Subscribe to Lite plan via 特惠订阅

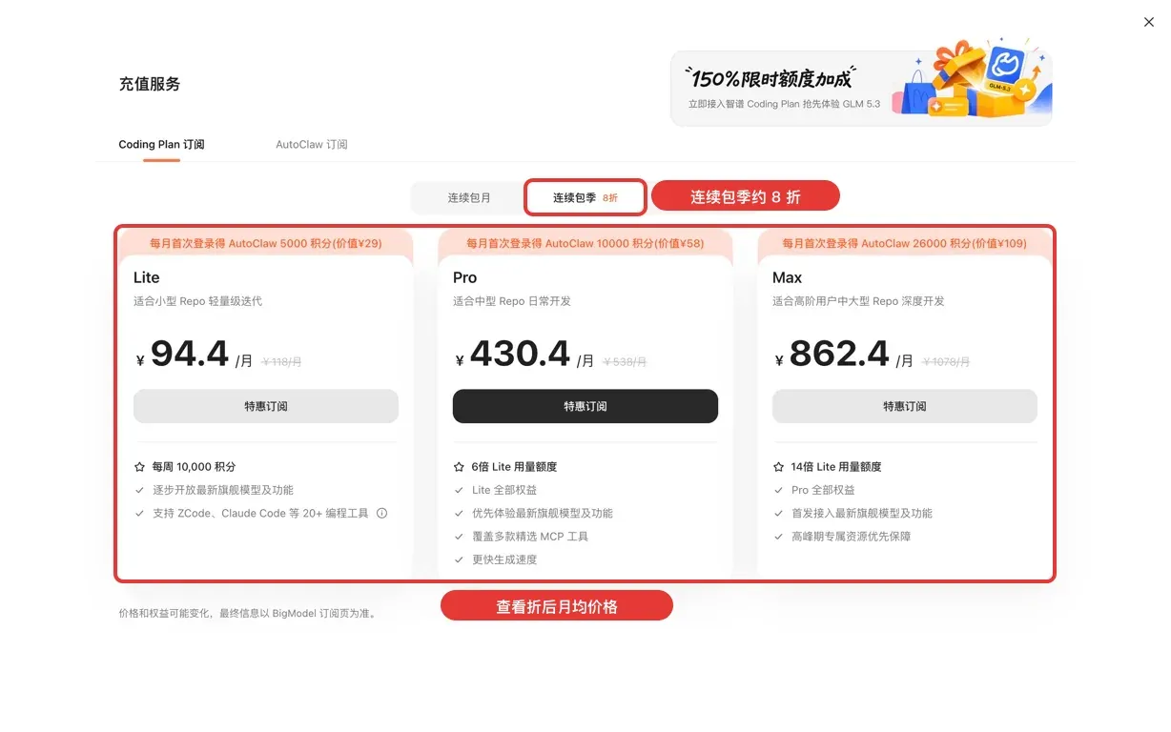(x=266, y=406)
